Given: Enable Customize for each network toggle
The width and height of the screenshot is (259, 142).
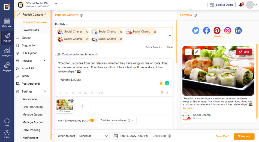Looking at the screenshot, I should (58, 54).
